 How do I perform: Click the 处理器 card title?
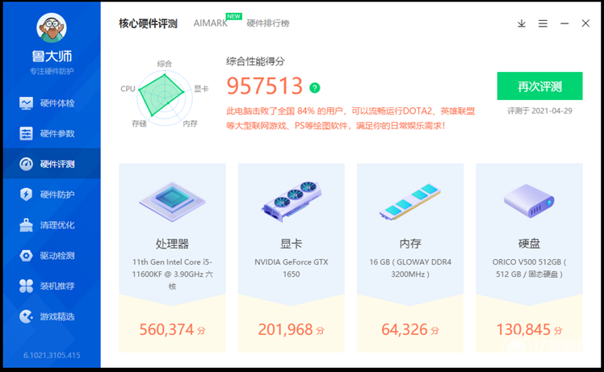coord(172,244)
